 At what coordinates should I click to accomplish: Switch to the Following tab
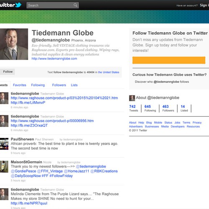coord(38,85)
